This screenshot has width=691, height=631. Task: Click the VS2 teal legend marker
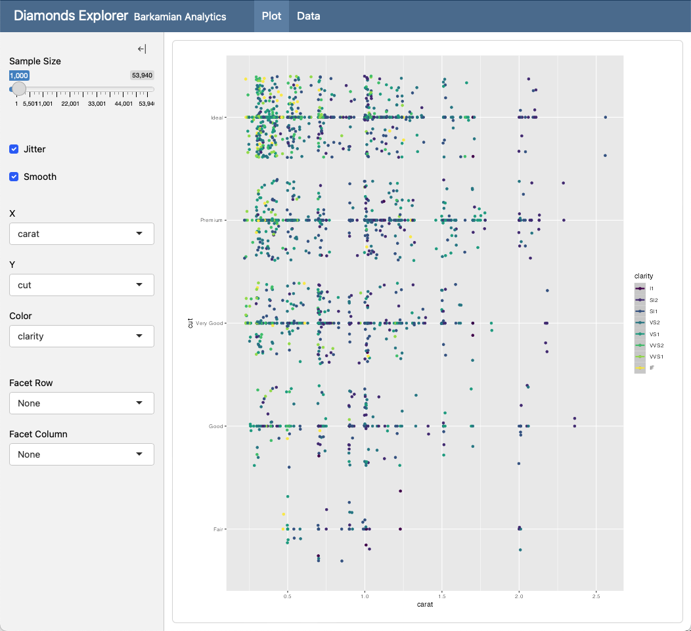pos(640,322)
